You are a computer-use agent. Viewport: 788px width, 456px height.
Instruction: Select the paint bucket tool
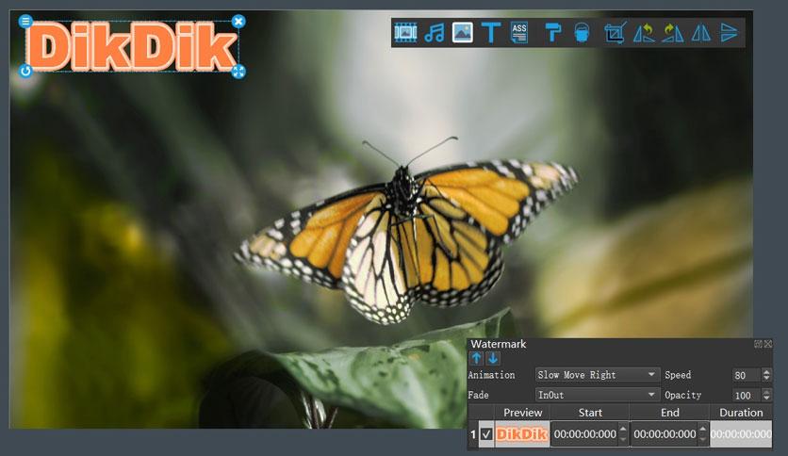coord(582,33)
